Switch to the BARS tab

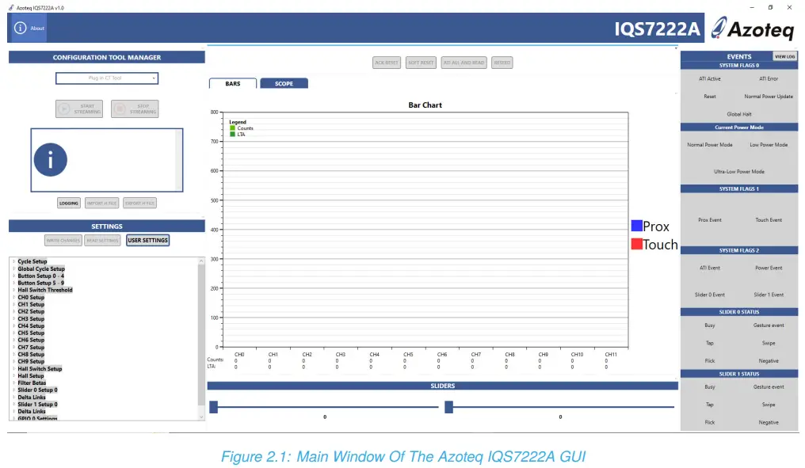coord(232,82)
